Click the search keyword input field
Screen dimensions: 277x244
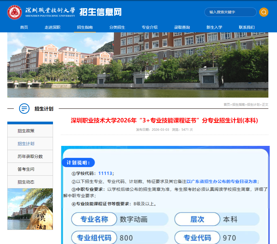pos(230,12)
